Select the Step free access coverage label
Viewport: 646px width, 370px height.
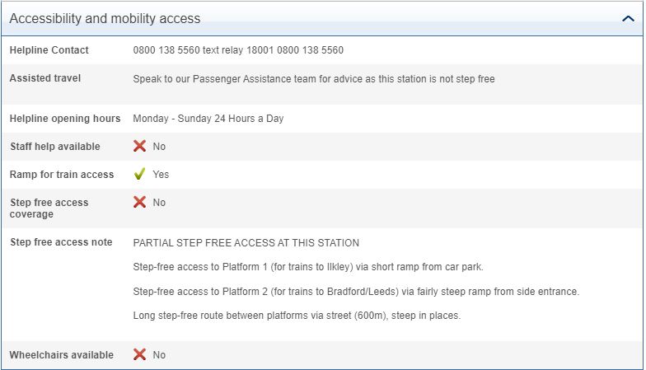click(x=49, y=208)
